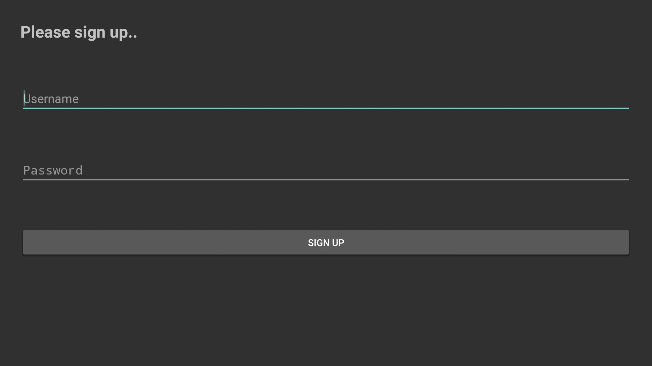Image resolution: width=652 pixels, height=366 pixels.
Task: Click the middle of the Password field
Action: 326,170
